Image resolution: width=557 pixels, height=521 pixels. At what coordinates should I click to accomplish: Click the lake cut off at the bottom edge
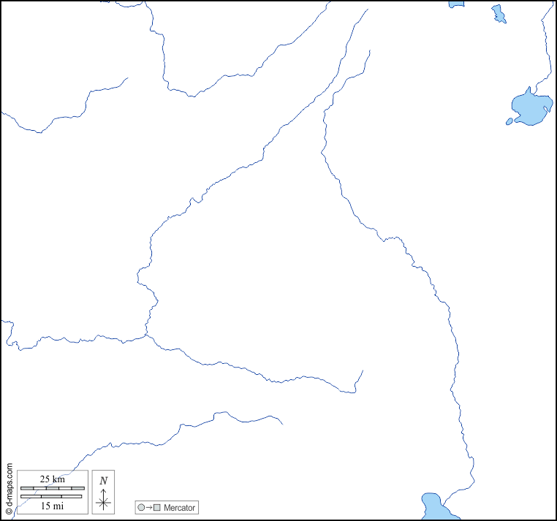click(x=432, y=507)
